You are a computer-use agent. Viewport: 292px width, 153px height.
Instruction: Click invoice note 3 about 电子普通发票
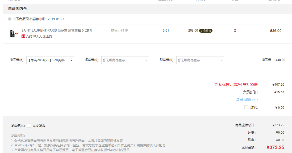click(70, 150)
